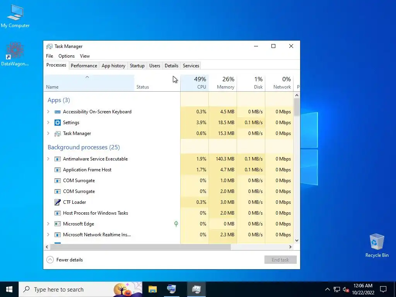Image resolution: width=396 pixels, height=297 pixels.
Task: Open the Options menu
Action: pos(67,56)
